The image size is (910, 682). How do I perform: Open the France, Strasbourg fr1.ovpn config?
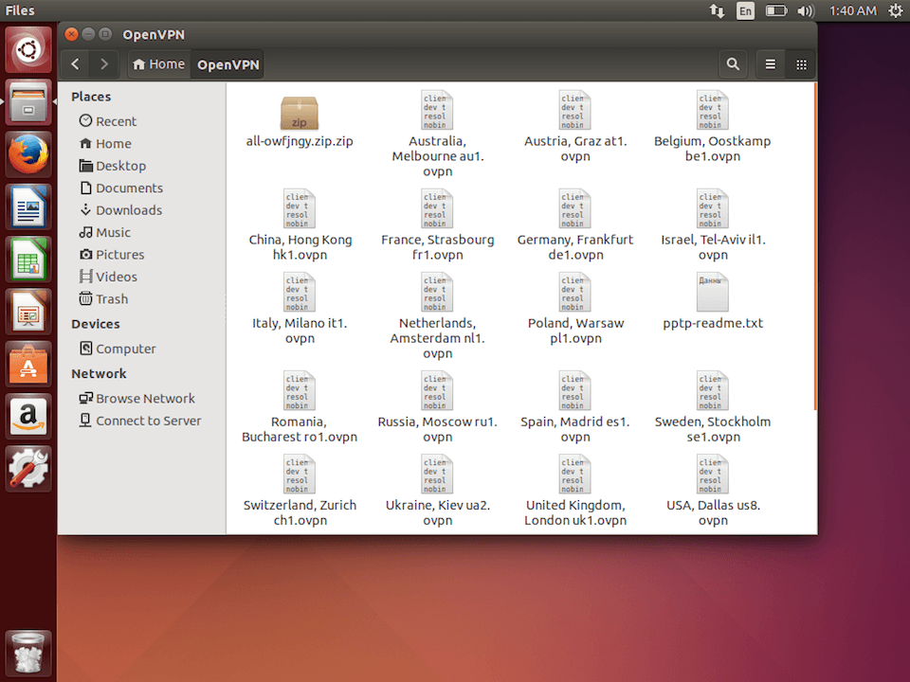point(437,208)
